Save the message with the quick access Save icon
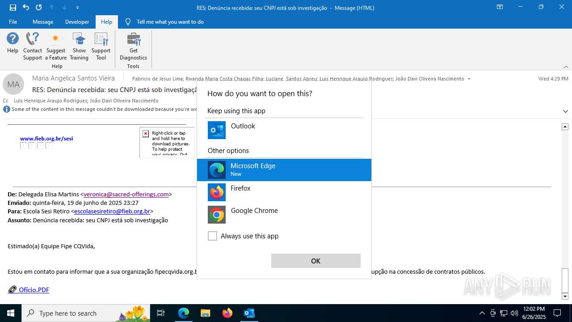Viewport: 572px width, 322px height. (x=13, y=8)
